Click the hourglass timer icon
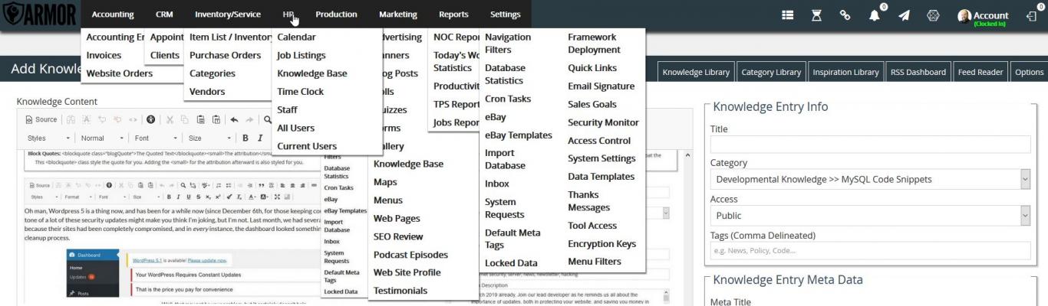This screenshot has height=306, width=1048. (x=816, y=15)
